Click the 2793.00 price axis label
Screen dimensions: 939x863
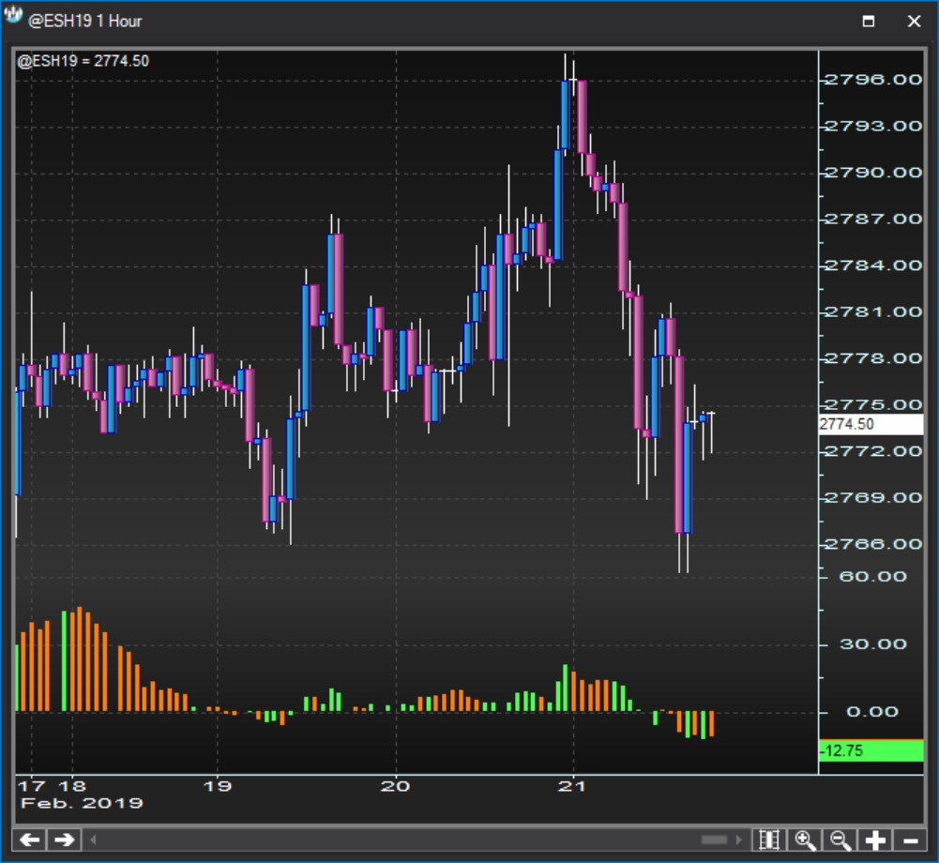click(873, 127)
